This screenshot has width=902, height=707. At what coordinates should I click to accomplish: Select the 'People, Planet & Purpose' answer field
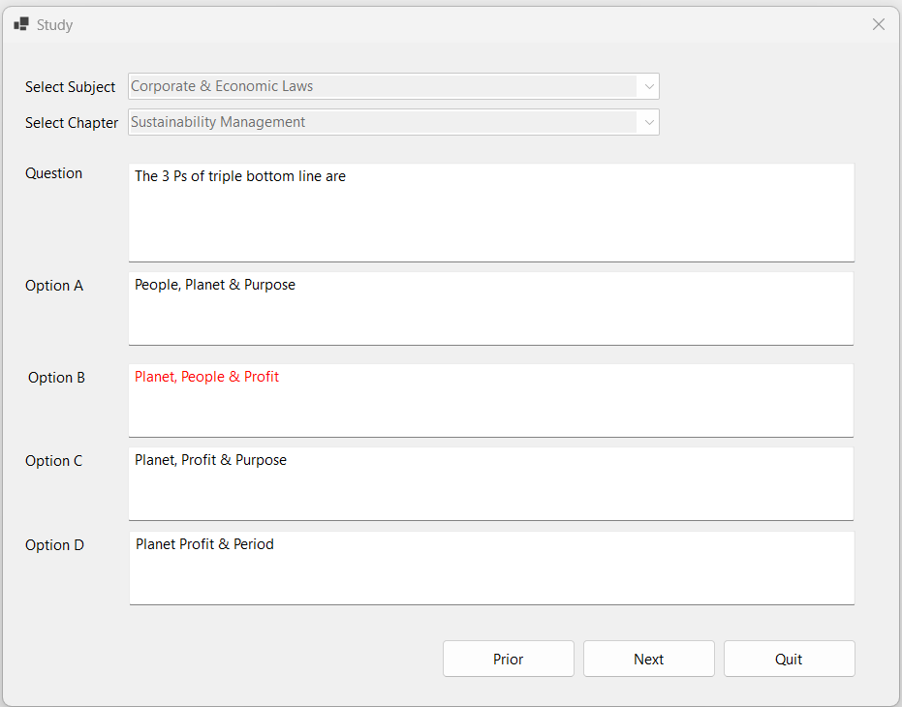click(x=491, y=308)
